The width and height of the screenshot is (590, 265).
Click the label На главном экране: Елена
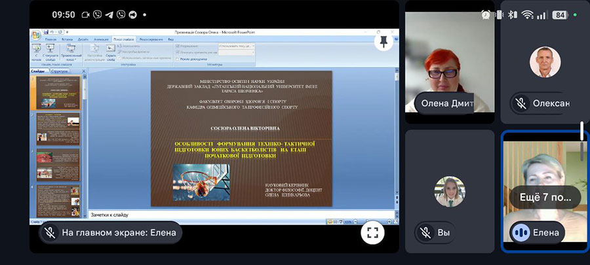tap(119, 232)
